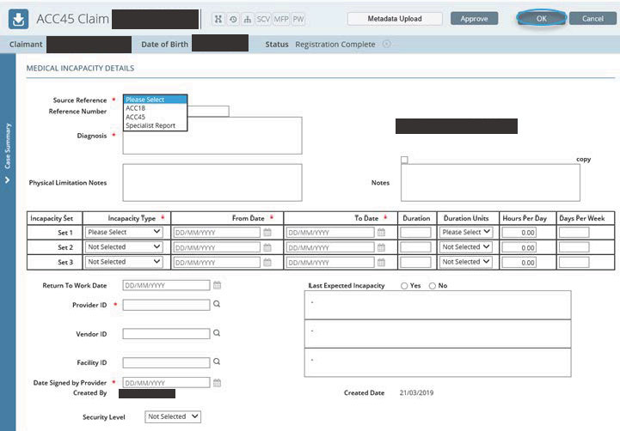Click the Facility ID search magnifier
This screenshot has height=431, width=620.
click(217, 362)
